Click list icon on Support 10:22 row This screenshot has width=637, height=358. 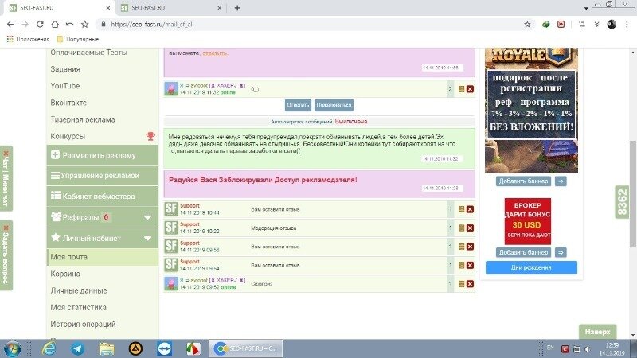pyautogui.click(x=462, y=228)
